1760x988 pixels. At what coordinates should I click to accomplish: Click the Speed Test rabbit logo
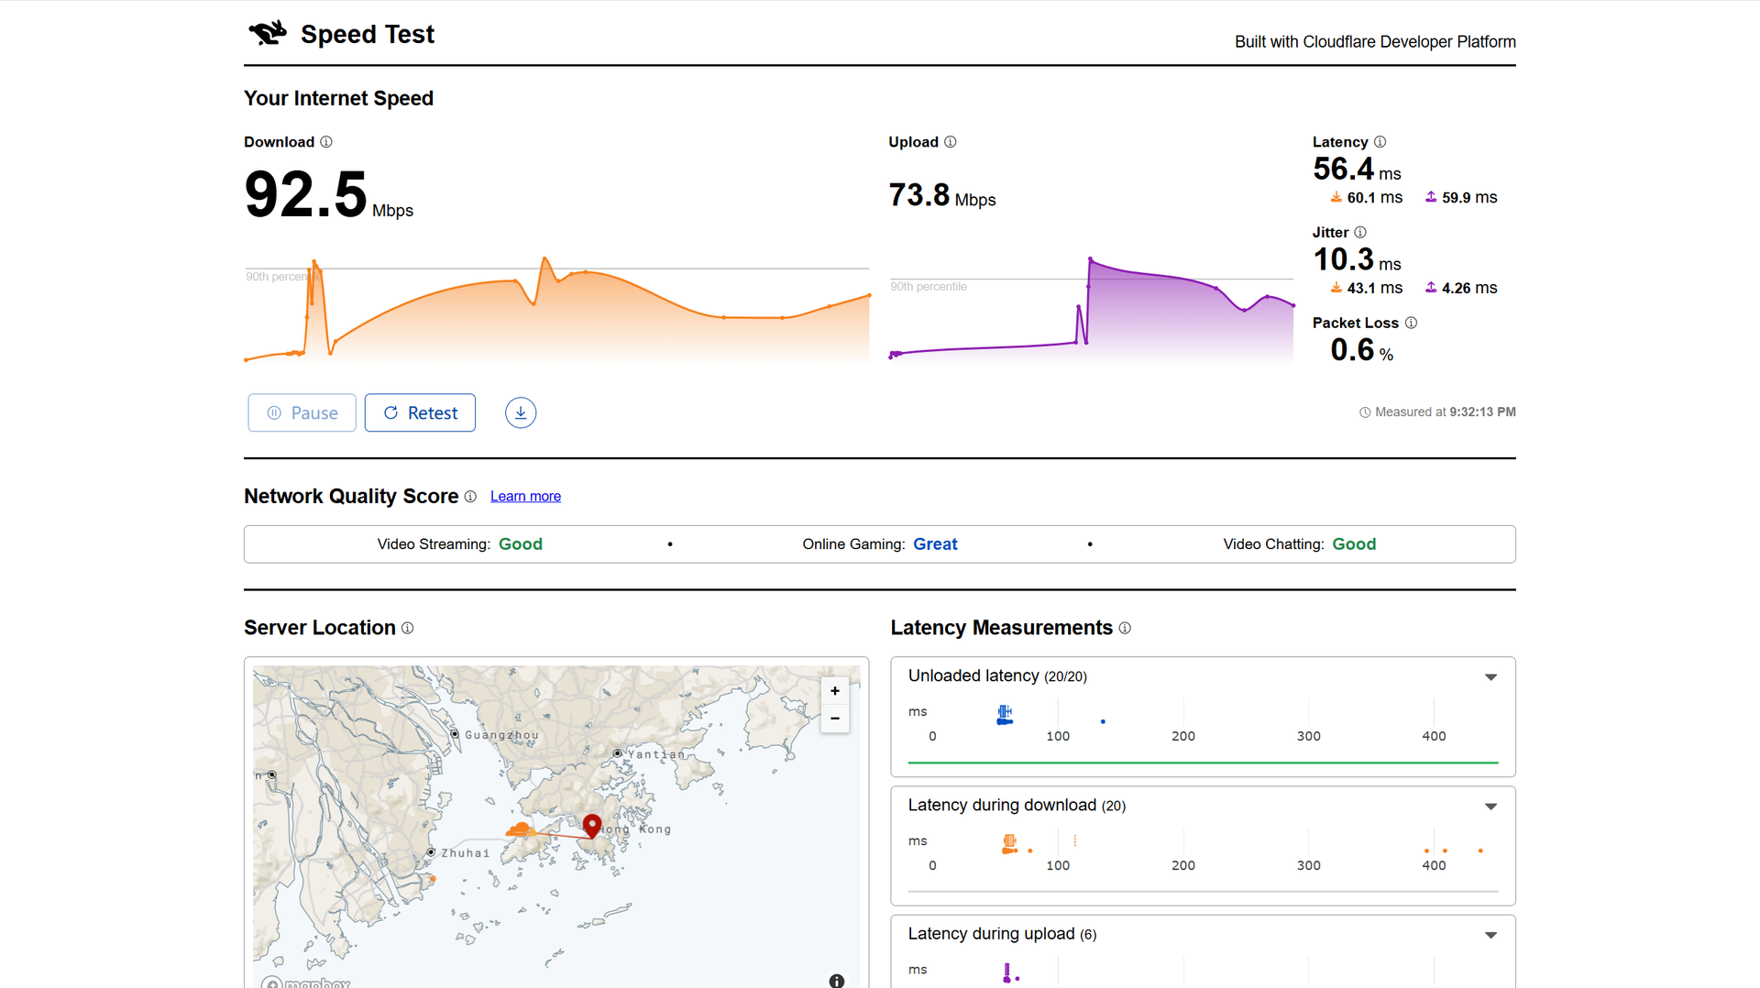pyautogui.click(x=268, y=34)
